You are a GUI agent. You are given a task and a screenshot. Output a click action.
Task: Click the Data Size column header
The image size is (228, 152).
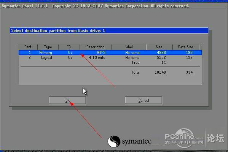pyautogui.click(x=186, y=47)
